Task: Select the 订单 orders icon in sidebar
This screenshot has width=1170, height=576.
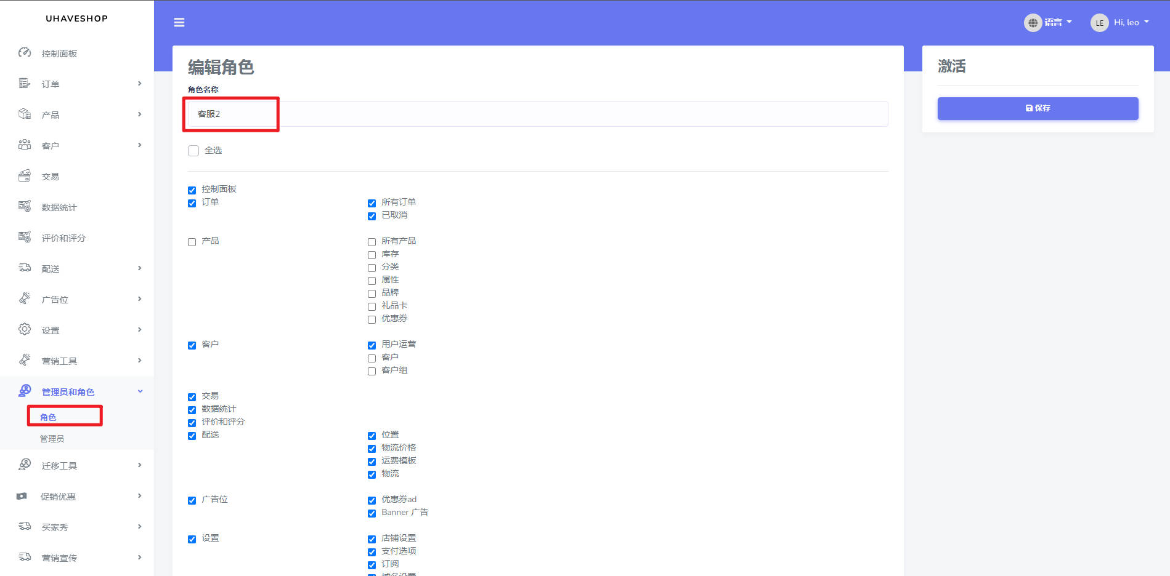Action: pos(25,84)
